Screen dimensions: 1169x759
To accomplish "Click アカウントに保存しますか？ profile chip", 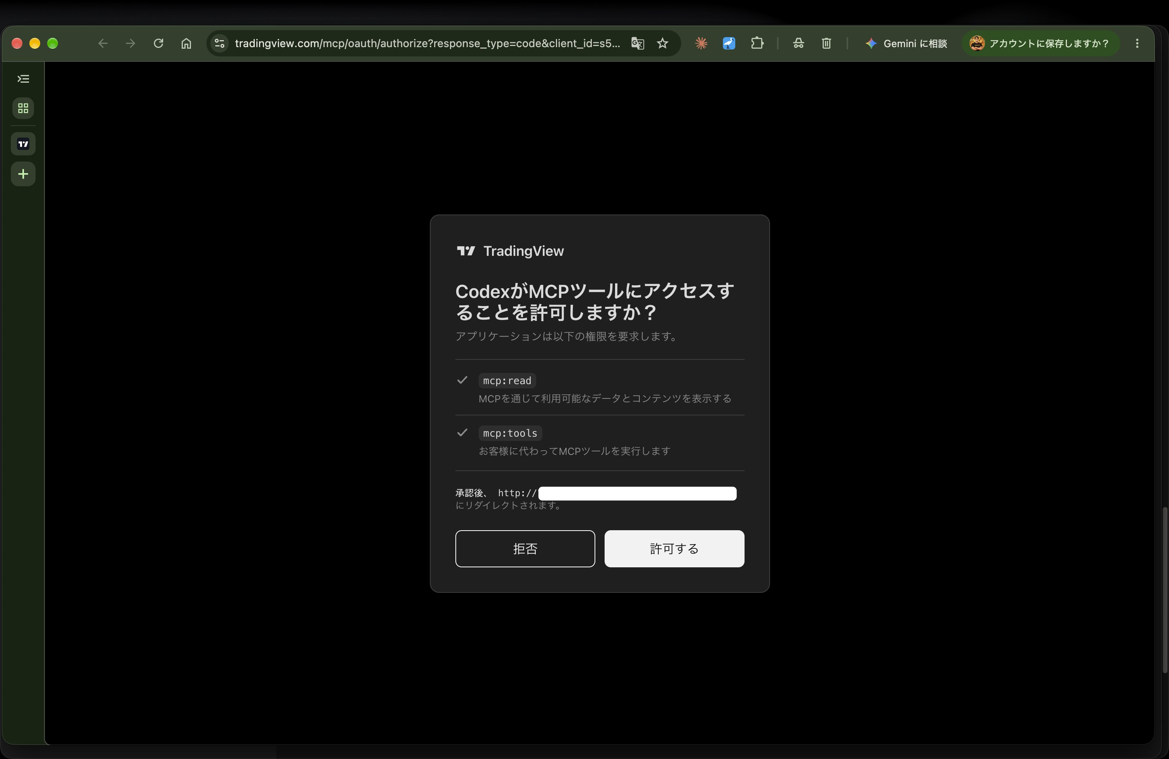I will pos(1040,43).
